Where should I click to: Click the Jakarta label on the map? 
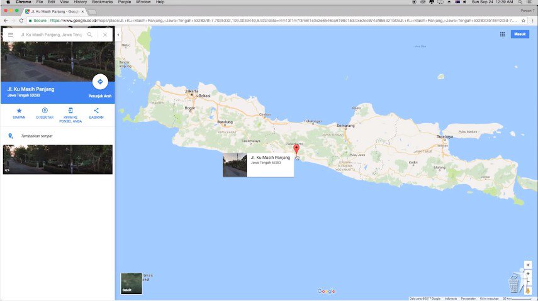(x=191, y=91)
